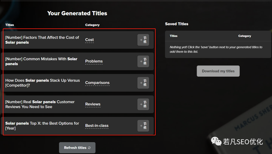272x154 pixels.
Task: Click the Category header in Saved Titles
Action: tap(245, 36)
